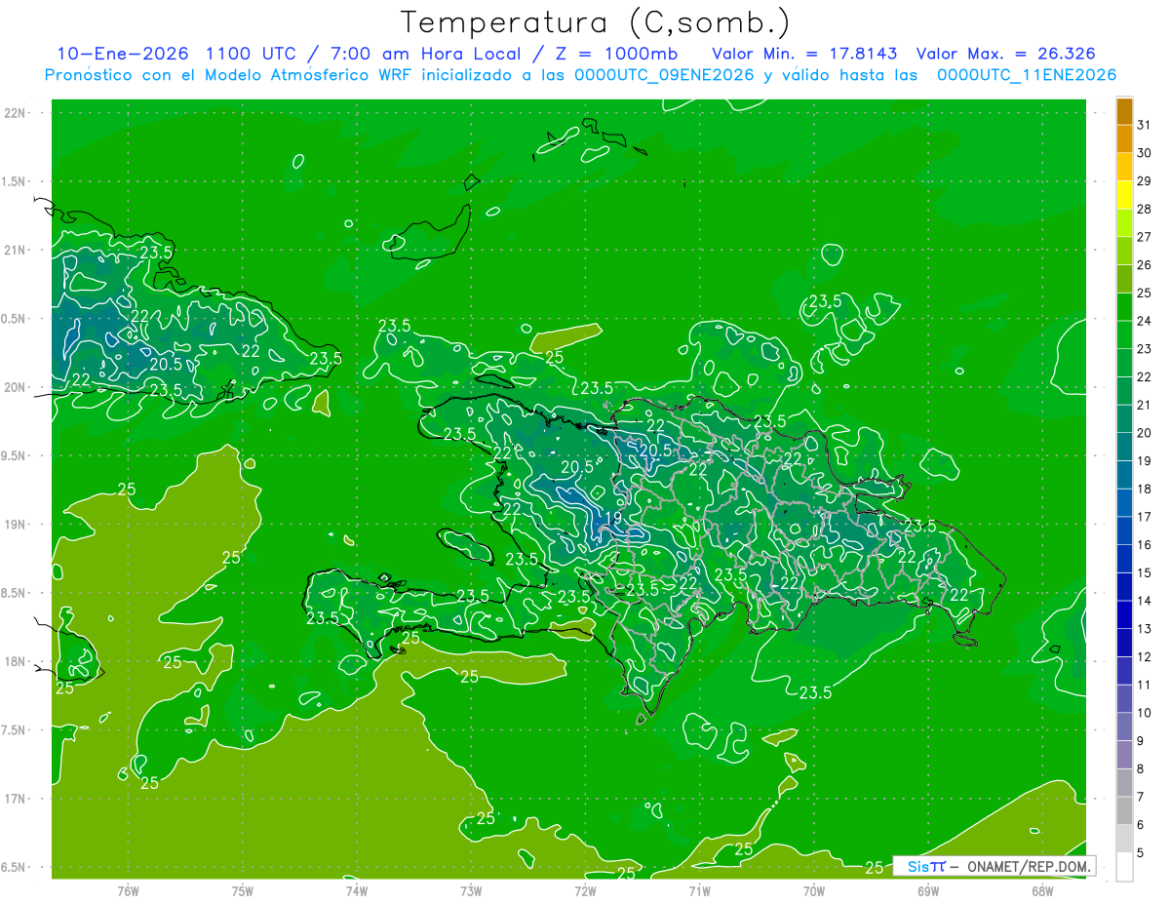Click the colorbar legend label '30'

point(1145,153)
